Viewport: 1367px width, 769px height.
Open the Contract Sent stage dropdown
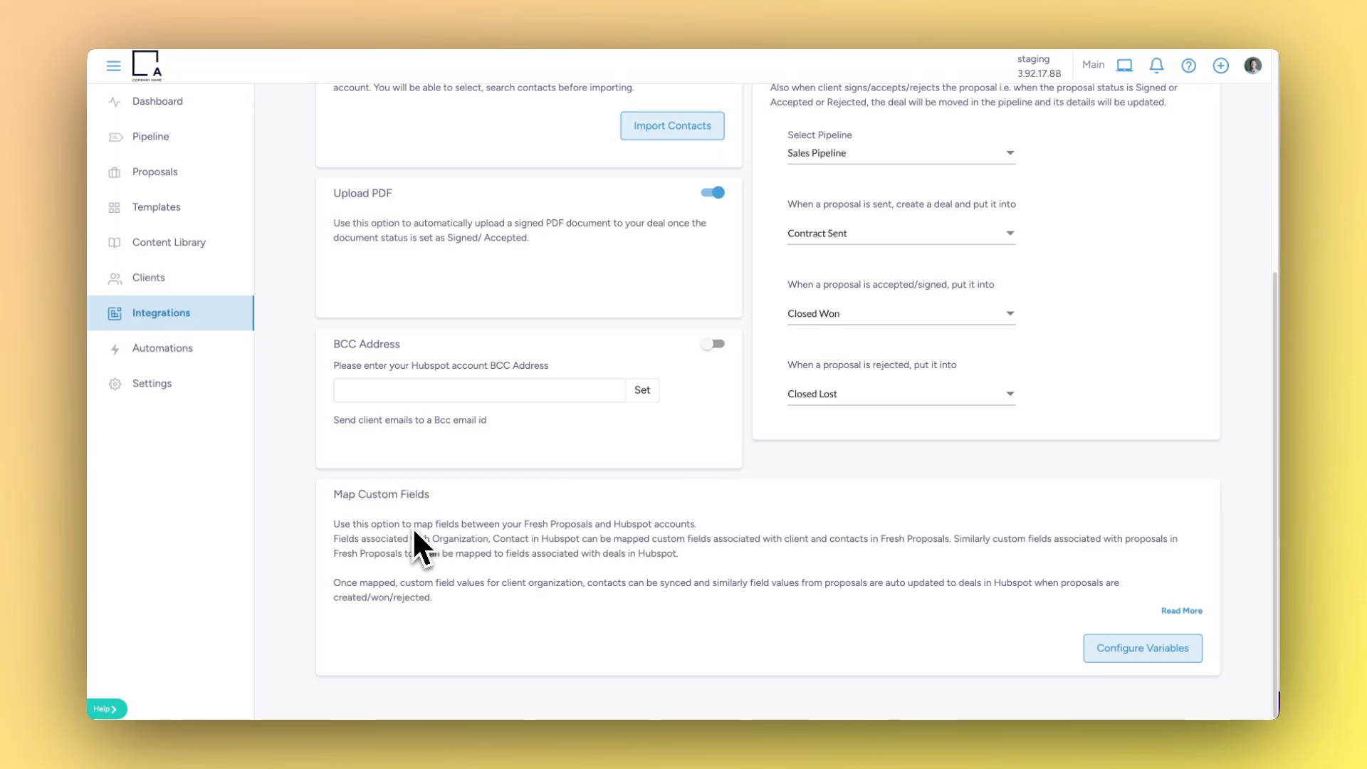click(901, 234)
